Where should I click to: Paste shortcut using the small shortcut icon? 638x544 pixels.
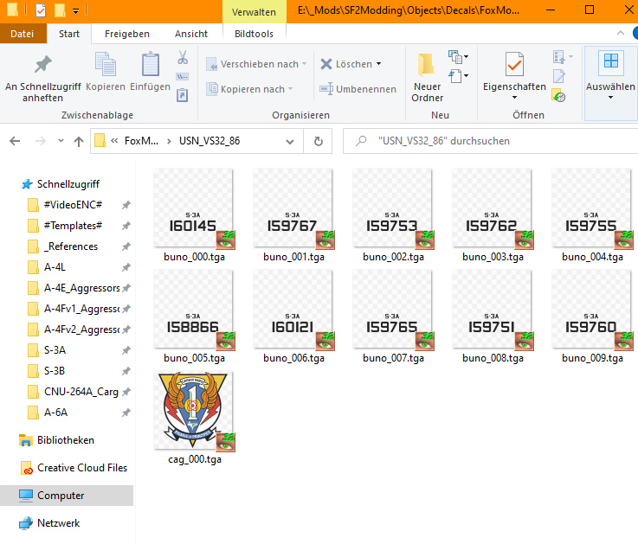183,95
